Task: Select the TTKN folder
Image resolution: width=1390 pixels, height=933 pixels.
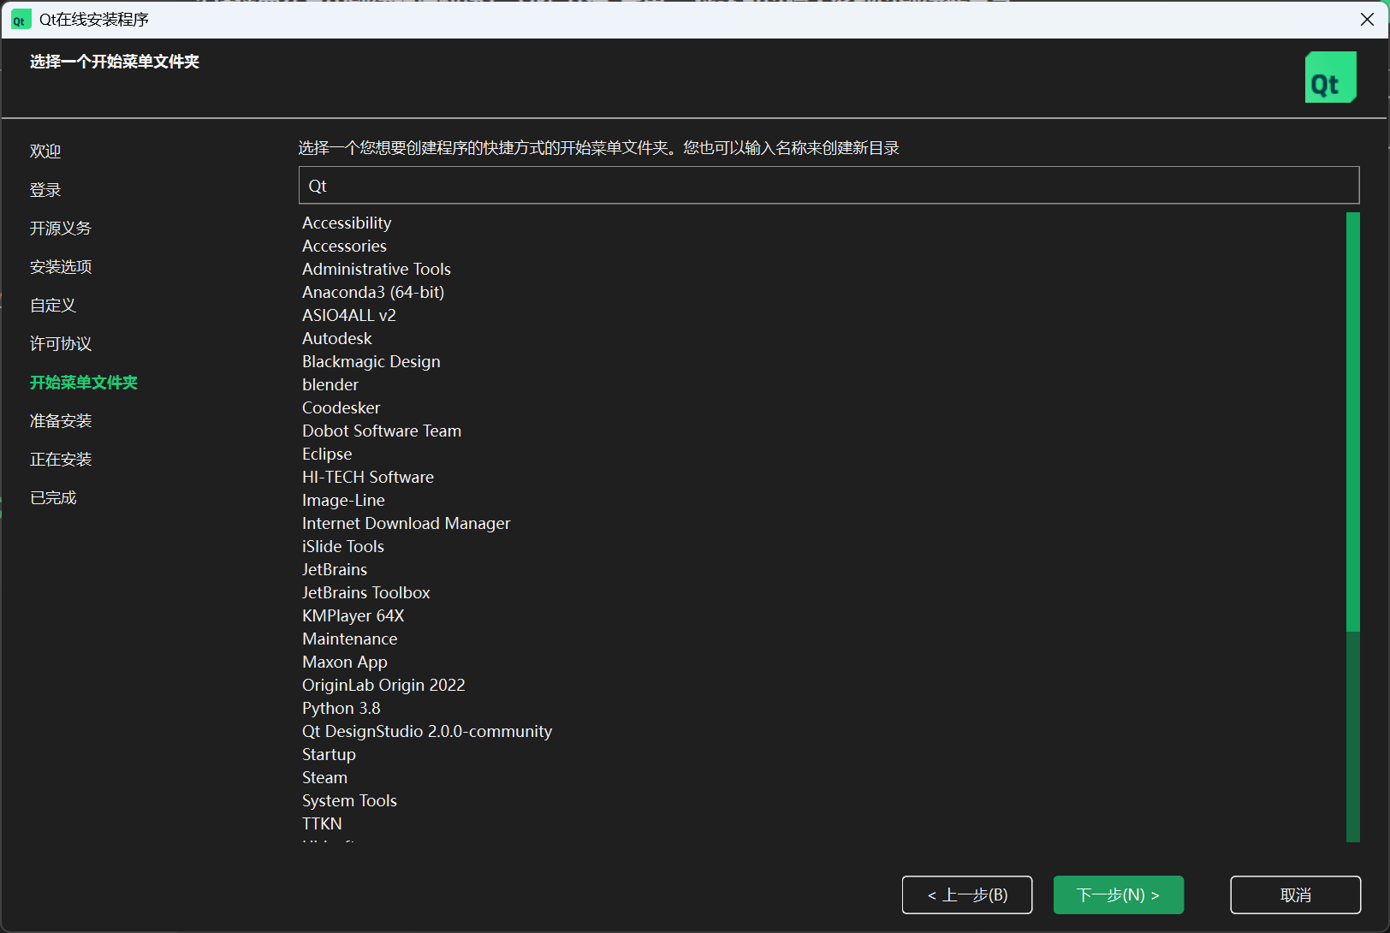Action: coord(322,823)
